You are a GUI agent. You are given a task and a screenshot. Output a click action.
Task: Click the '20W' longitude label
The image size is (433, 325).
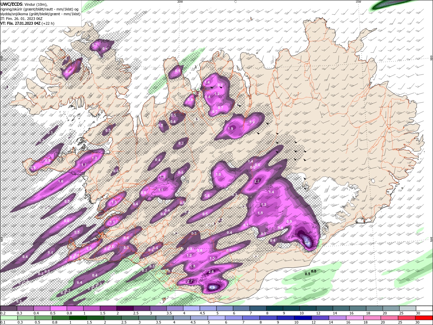click(x=180, y=2)
